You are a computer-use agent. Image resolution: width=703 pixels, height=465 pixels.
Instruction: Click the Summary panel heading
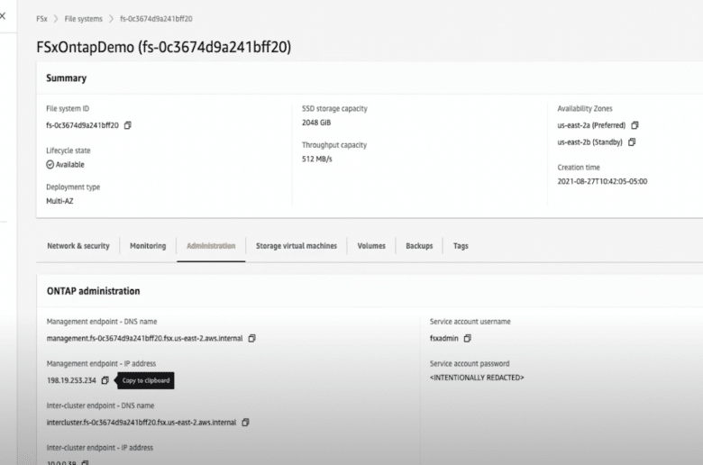pos(67,78)
